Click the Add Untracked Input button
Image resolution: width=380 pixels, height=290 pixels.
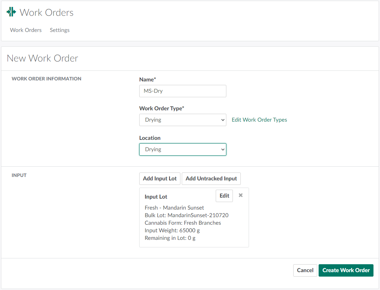coord(211,179)
